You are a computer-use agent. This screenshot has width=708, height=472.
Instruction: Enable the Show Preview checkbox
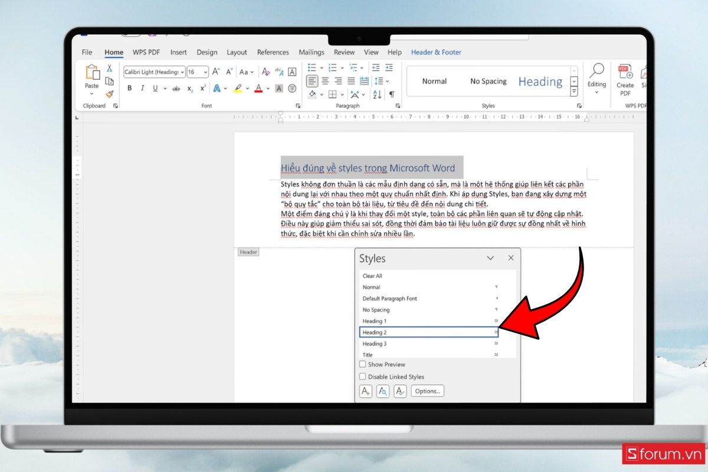(363, 365)
